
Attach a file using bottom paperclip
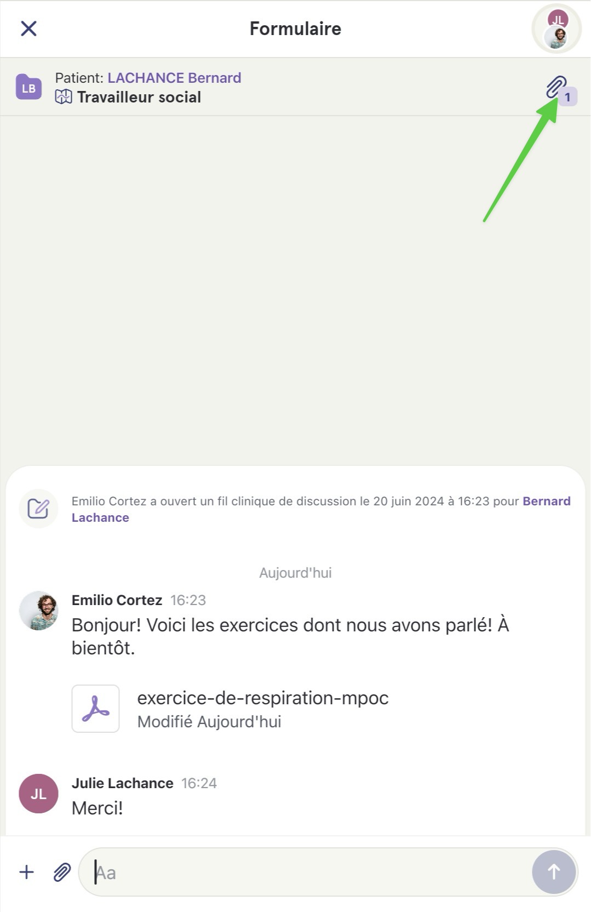62,872
